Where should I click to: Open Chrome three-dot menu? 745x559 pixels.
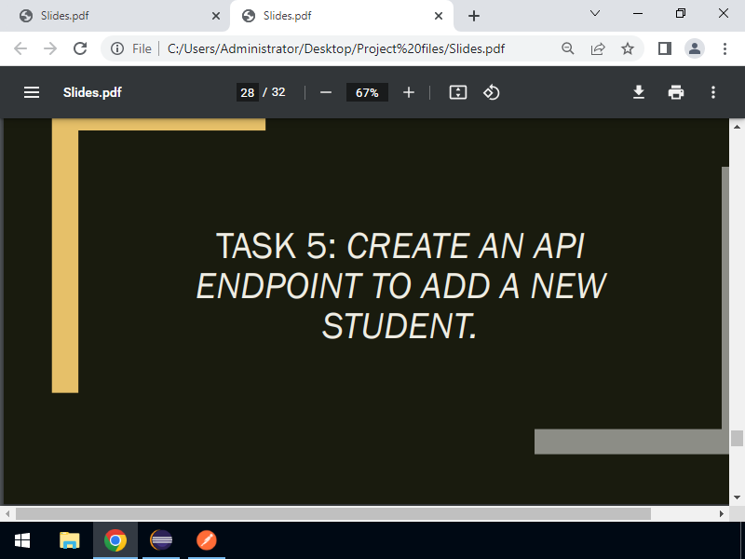click(725, 48)
